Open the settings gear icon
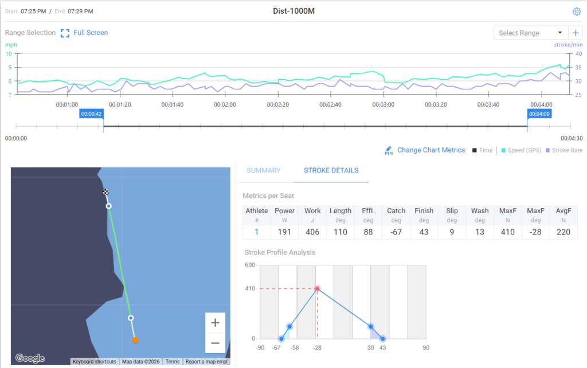 (x=577, y=11)
